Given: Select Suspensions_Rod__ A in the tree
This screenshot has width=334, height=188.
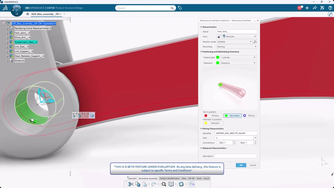Looking at the screenshot, I should [x=26, y=42].
